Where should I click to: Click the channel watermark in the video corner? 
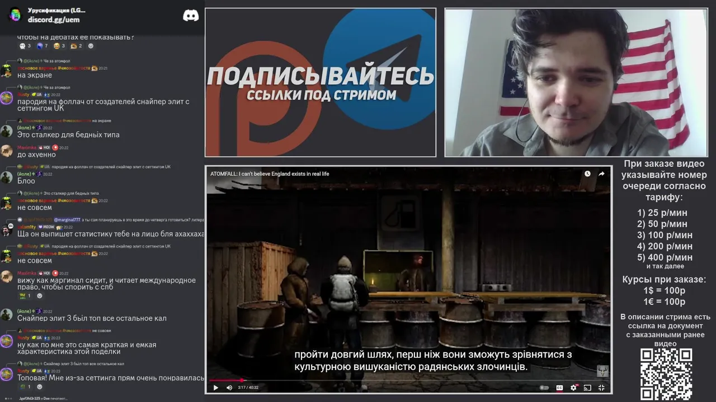(x=602, y=371)
